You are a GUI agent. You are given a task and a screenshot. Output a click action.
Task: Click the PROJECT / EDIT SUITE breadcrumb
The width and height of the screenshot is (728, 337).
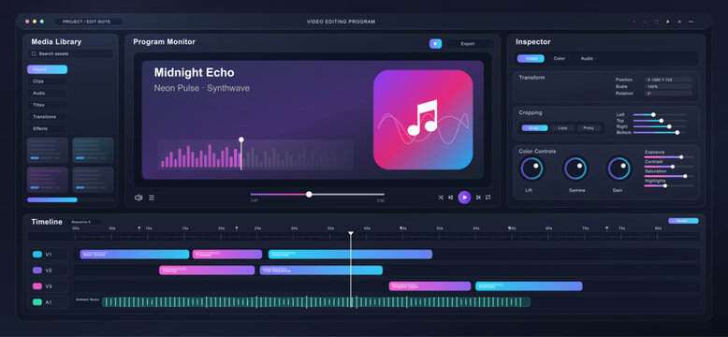pos(88,22)
